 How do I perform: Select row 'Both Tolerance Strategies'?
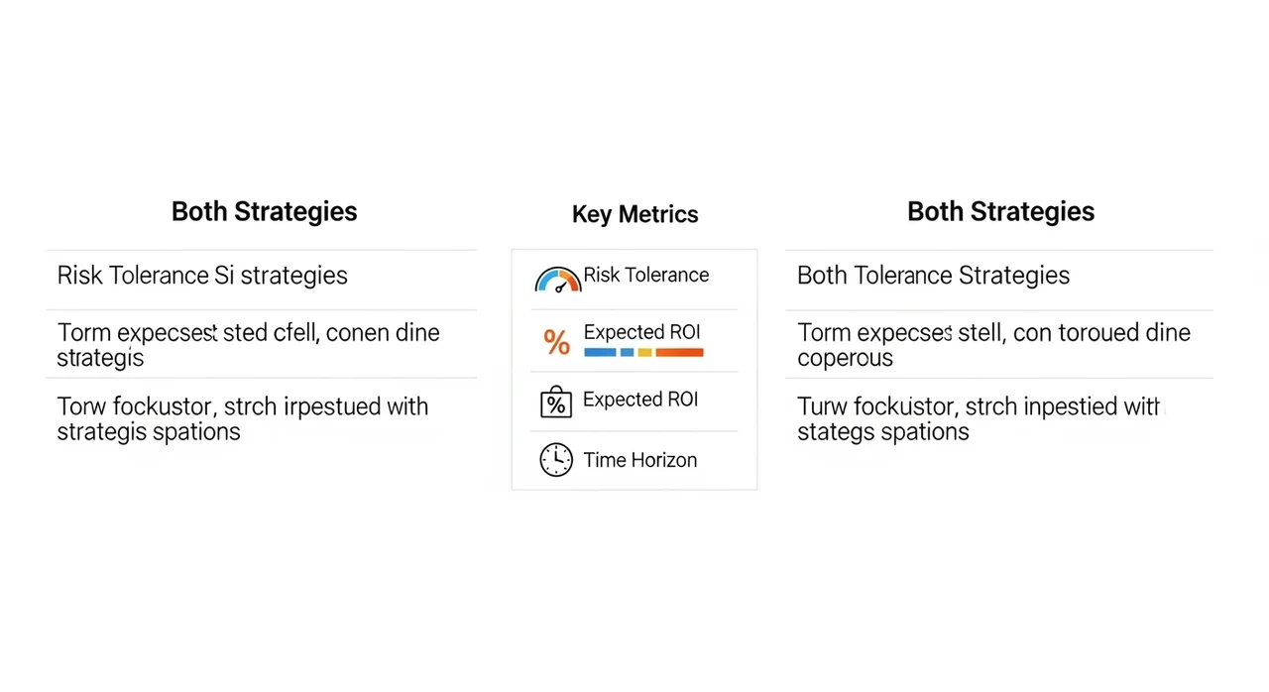click(x=999, y=280)
